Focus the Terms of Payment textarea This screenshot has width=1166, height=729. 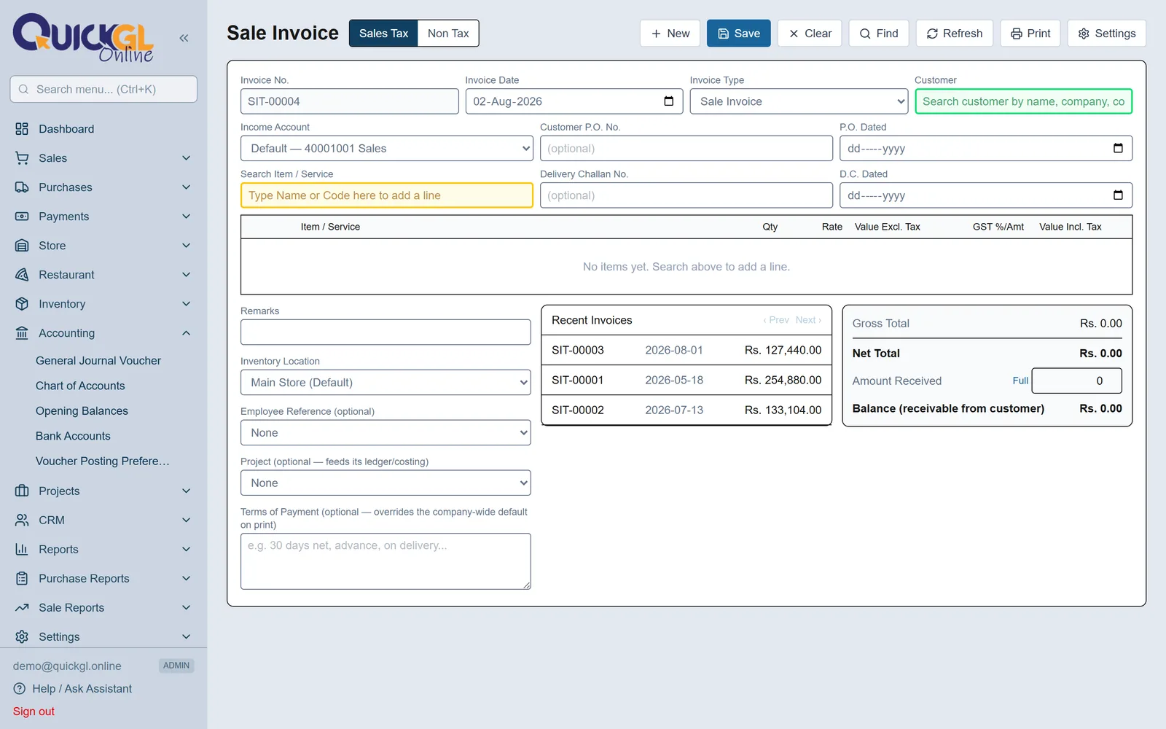[386, 561]
